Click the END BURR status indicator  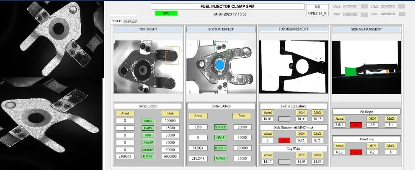point(148,149)
